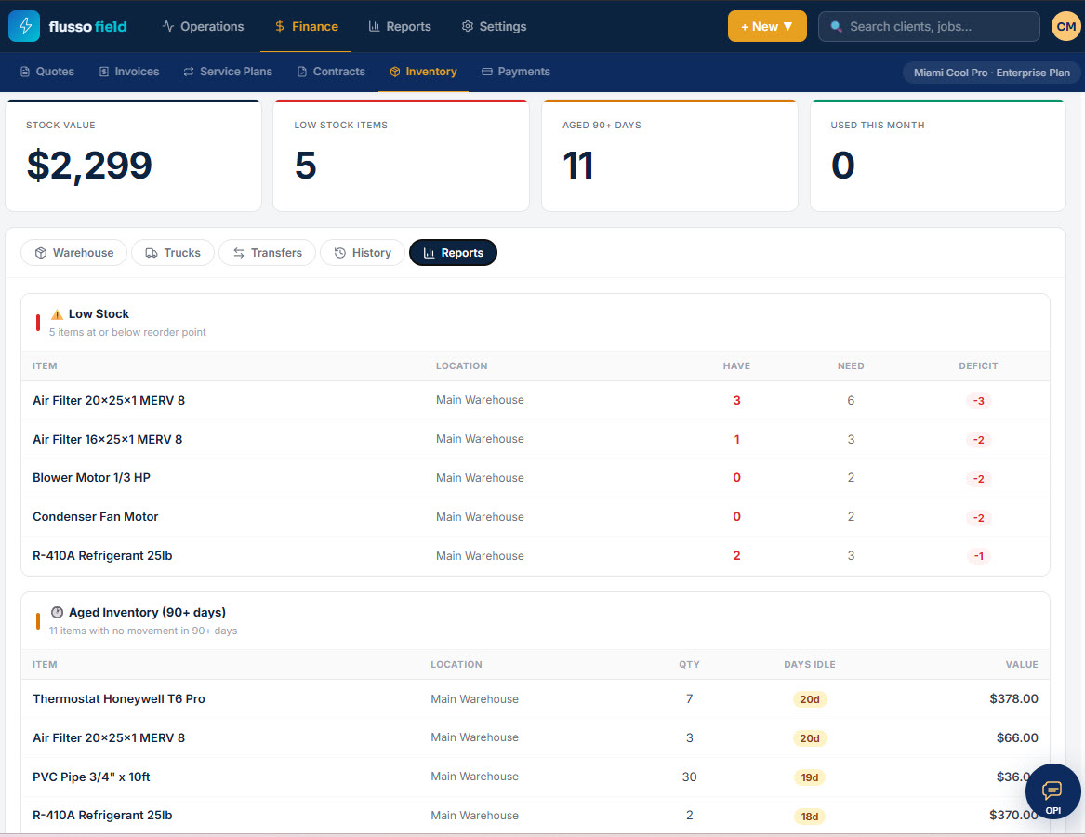The height and width of the screenshot is (837, 1085).
Task: Click the Aged Inventory clock icon
Action: [x=58, y=613]
